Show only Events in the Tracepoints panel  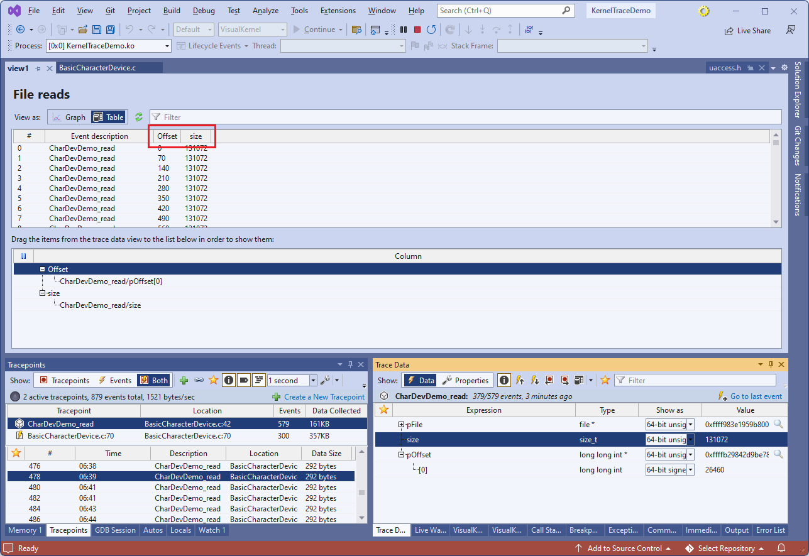coord(115,380)
